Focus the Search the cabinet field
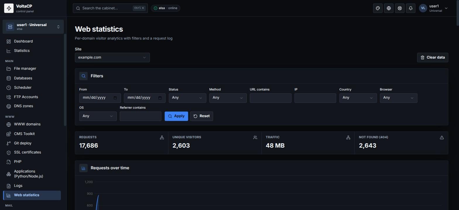 click(110, 8)
